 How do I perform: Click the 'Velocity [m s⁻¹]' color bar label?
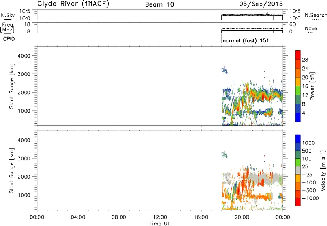323,170
